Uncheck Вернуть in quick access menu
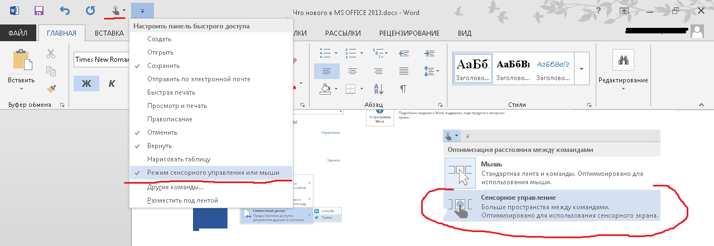This screenshot has height=246, width=714. coord(211,146)
